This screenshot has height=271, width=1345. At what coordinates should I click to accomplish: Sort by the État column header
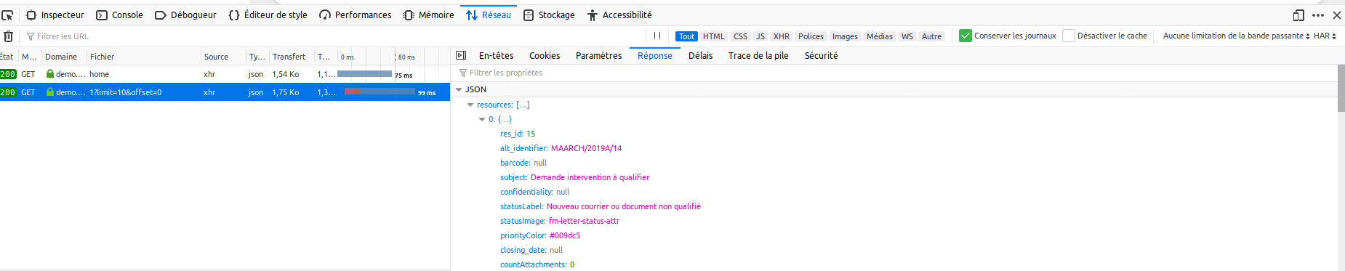[x=8, y=57]
